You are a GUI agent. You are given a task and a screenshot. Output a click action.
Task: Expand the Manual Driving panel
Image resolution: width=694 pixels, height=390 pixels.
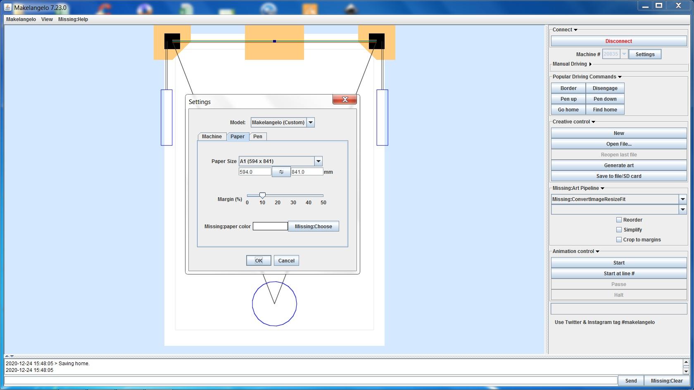(590, 64)
